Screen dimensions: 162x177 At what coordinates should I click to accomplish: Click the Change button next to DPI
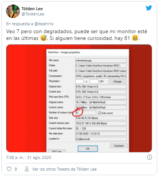[118, 81]
